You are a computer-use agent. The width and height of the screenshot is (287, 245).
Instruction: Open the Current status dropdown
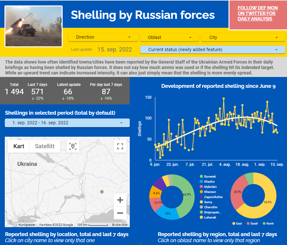[212, 50]
